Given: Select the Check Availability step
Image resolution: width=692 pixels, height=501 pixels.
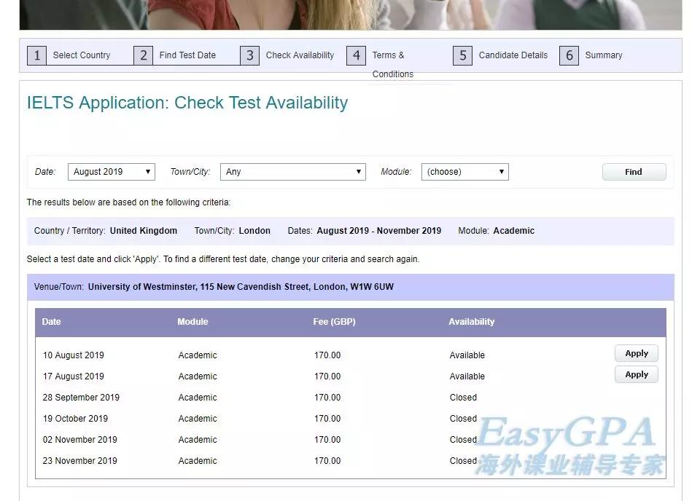Looking at the screenshot, I should point(300,55).
